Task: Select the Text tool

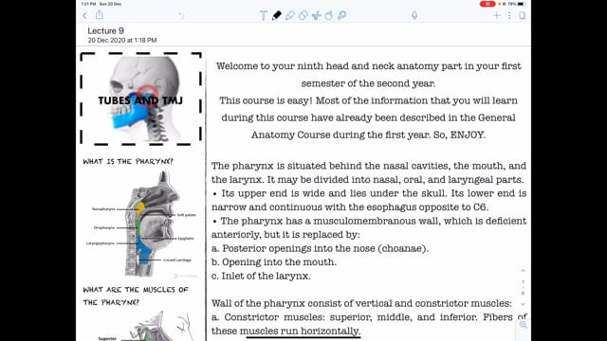Action: click(x=264, y=15)
